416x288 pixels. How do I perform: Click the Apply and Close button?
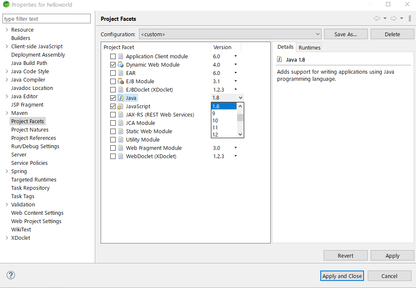coord(342,276)
